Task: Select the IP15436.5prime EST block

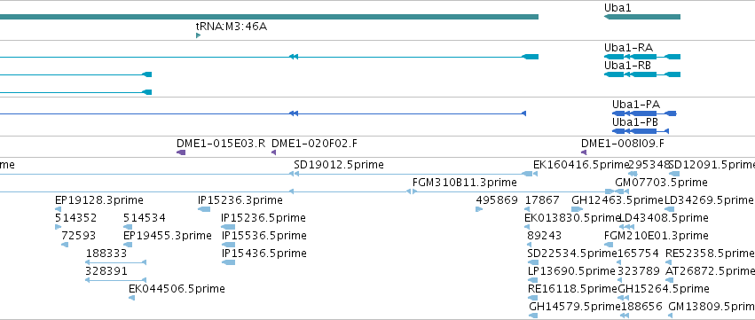Action: 228,262
